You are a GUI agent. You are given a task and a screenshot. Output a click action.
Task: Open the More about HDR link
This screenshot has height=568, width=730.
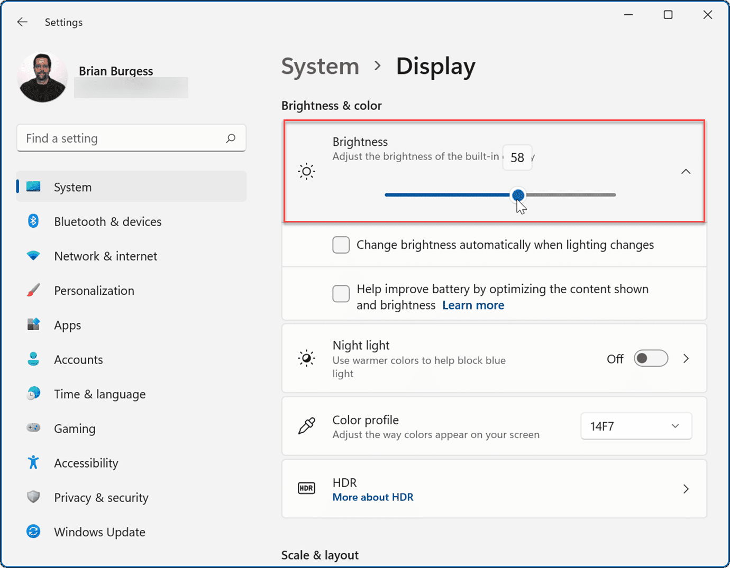(373, 497)
